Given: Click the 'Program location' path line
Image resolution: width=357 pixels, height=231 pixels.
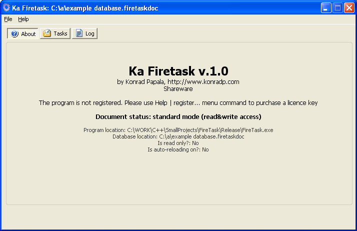Looking at the screenshot, I should pos(178,130).
